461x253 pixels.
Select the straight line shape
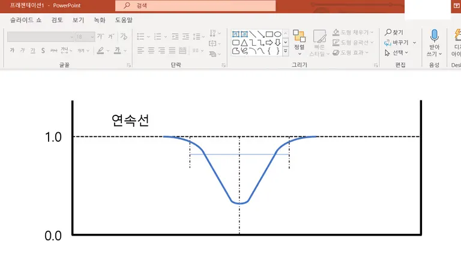coord(252,34)
